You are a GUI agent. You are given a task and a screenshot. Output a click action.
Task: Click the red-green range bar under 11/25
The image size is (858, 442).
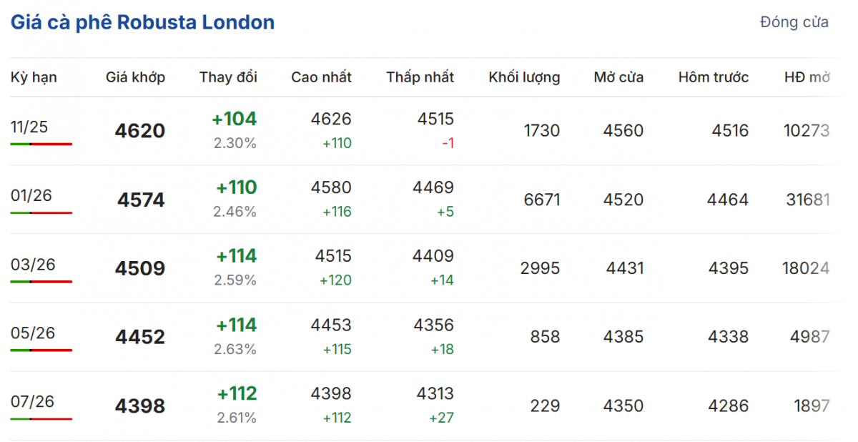coord(41,144)
